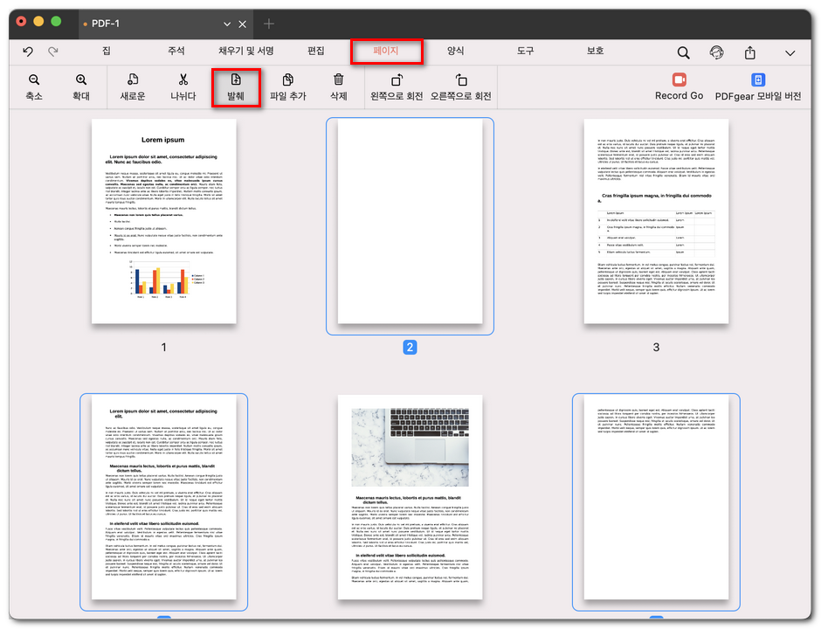
Task: Launch the Record Go recorder
Action: pyautogui.click(x=679, y=79)
